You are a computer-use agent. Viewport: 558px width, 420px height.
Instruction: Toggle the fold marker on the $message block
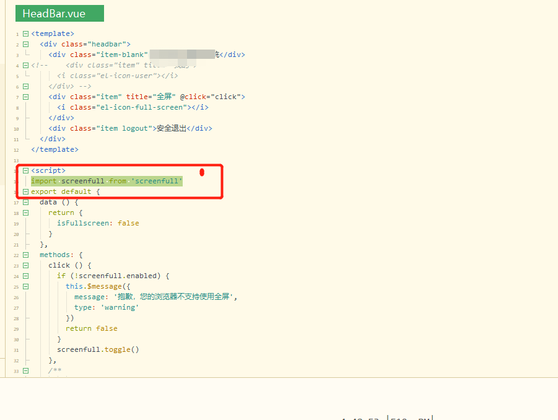pos(25,286)
